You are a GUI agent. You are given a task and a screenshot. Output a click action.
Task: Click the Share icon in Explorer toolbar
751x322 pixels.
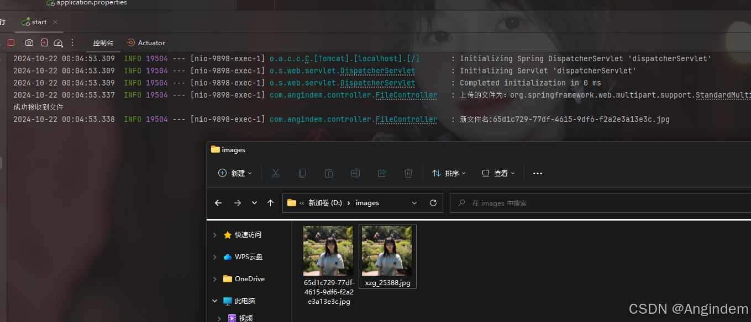(382, 173)
